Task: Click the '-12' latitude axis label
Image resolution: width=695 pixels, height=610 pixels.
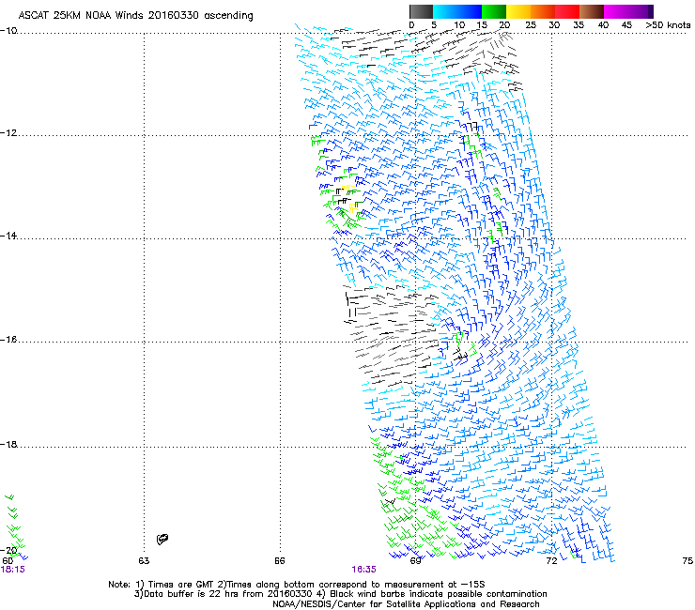Action: [x=8, y=133]
